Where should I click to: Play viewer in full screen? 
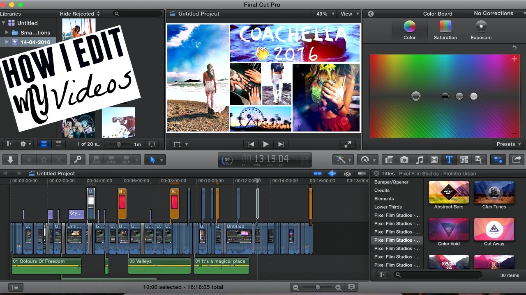coord(348,144)
